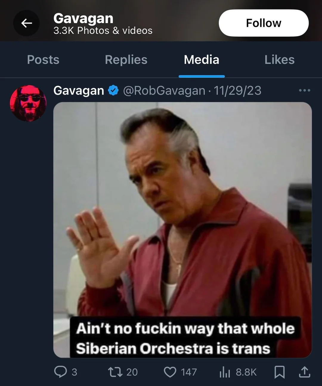Follow the Gavagan account
Image resolution: width=322 pixels, height=386 pixels.
coord(264,23)
